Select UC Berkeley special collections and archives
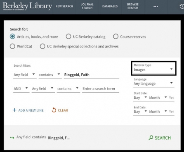The width and height of the screenshot is (184, 152). (42, 46)
